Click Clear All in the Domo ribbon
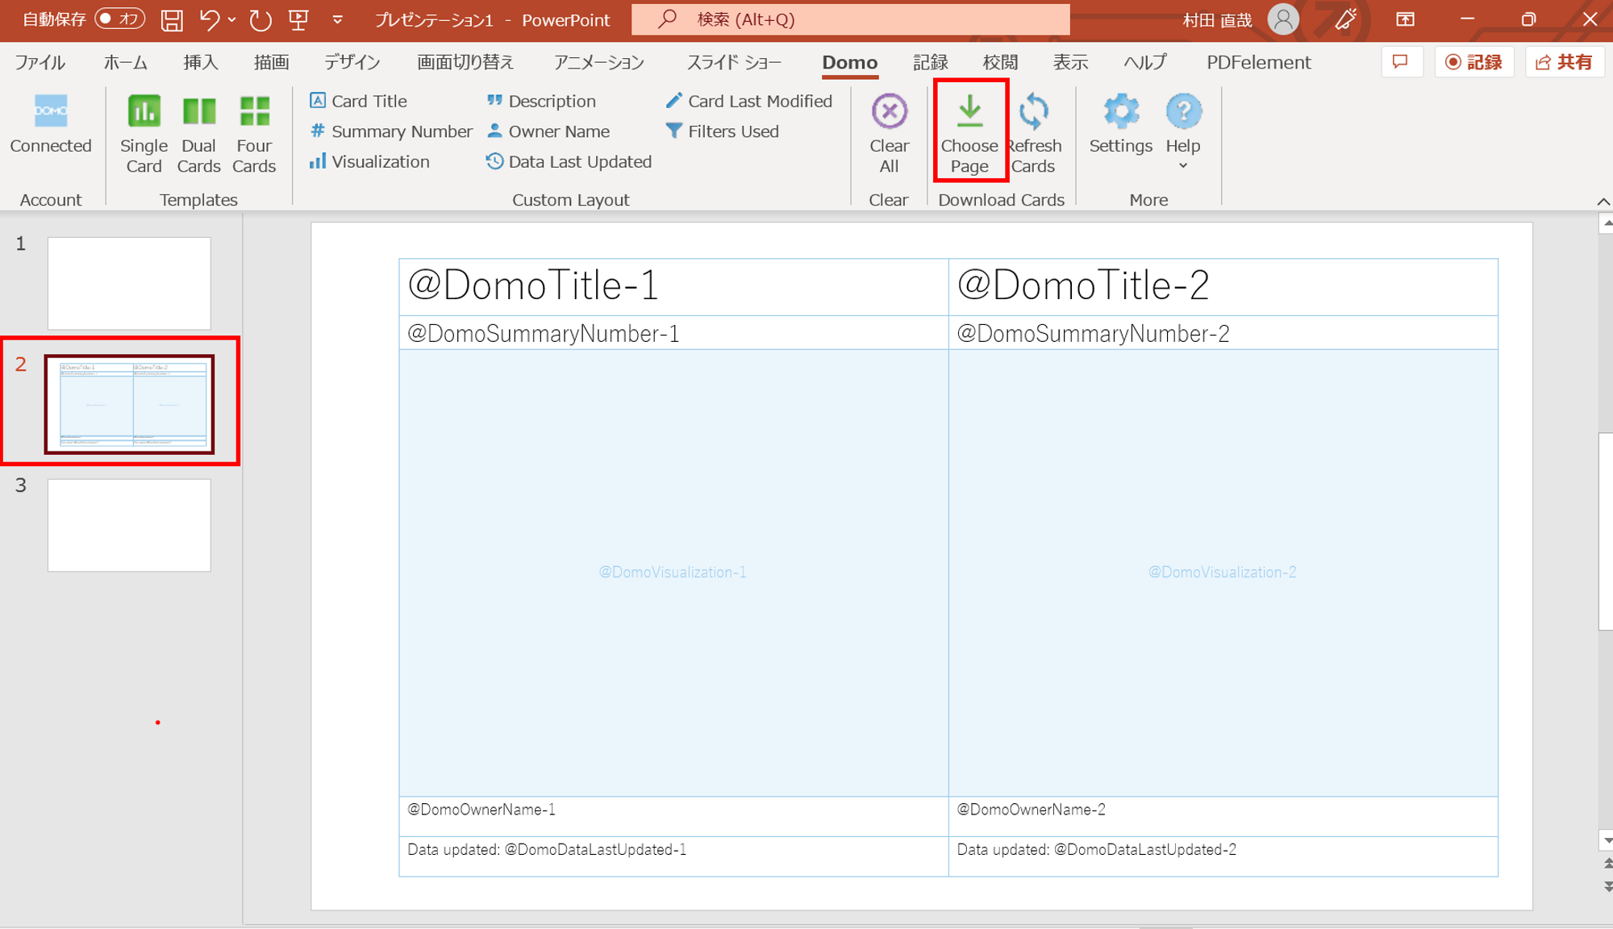 point(889,134)
